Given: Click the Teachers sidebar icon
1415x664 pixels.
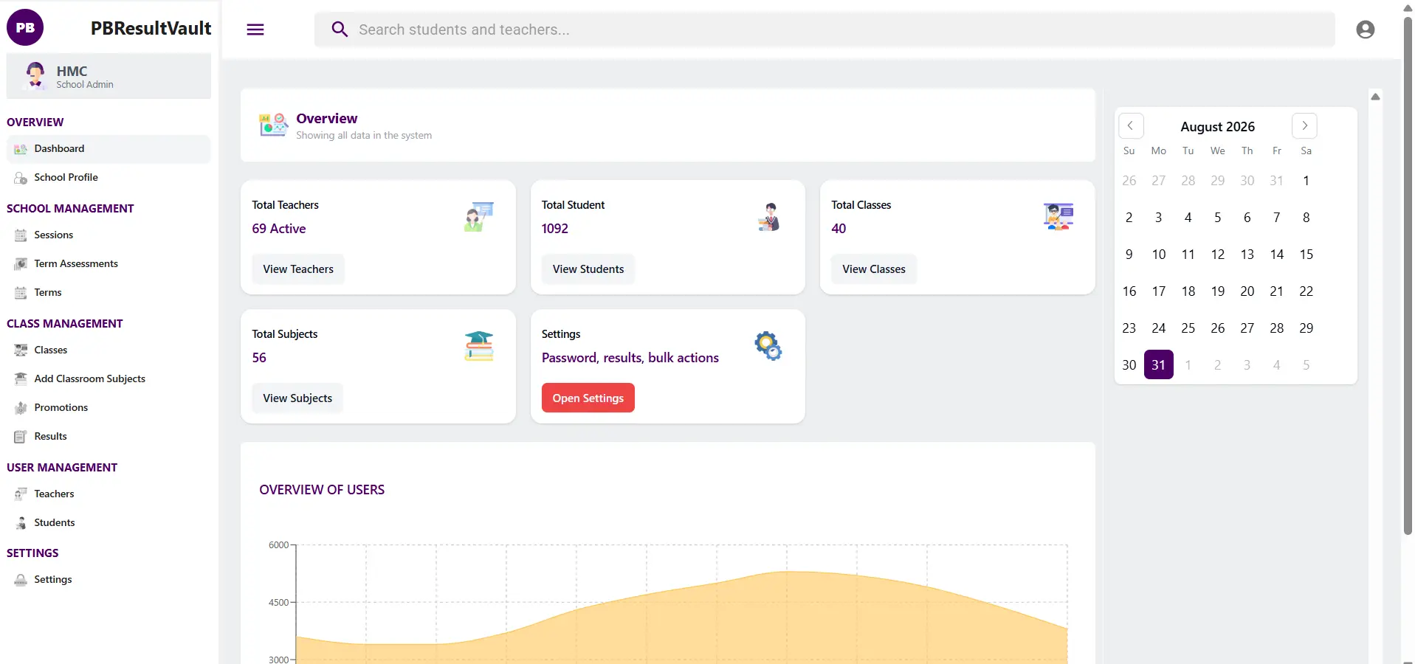Looking at the screenshot, I should pyautogui.click(x=21, y=494).
